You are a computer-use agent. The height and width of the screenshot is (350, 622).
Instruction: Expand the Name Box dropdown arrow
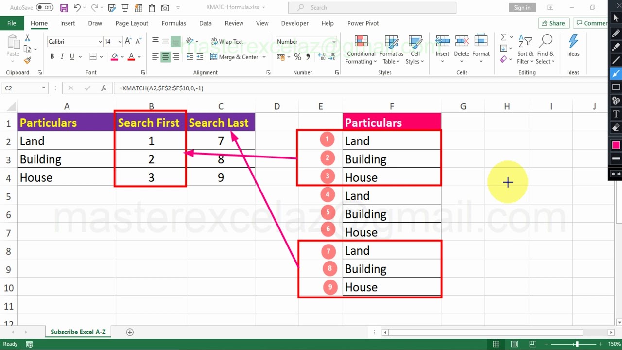(43, 88)
